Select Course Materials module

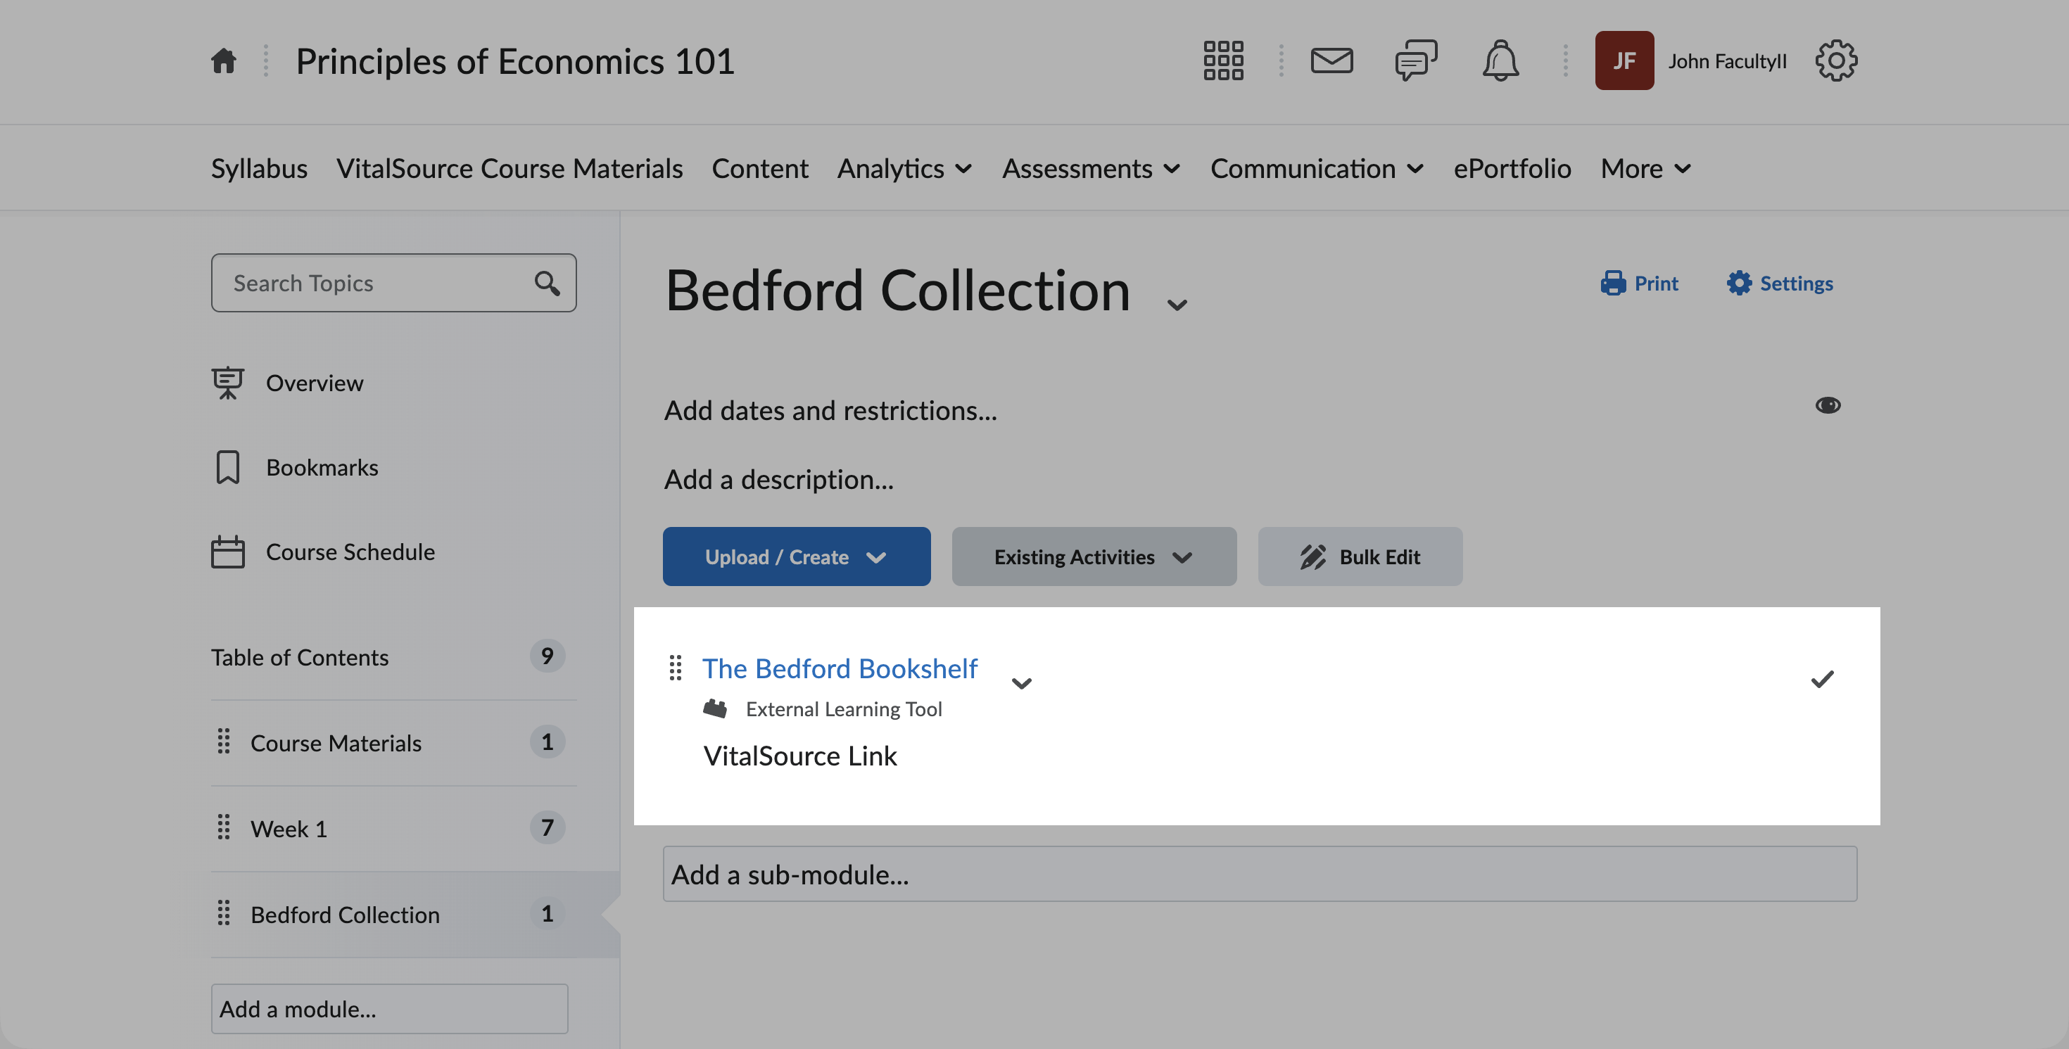[x=336, y=743]
